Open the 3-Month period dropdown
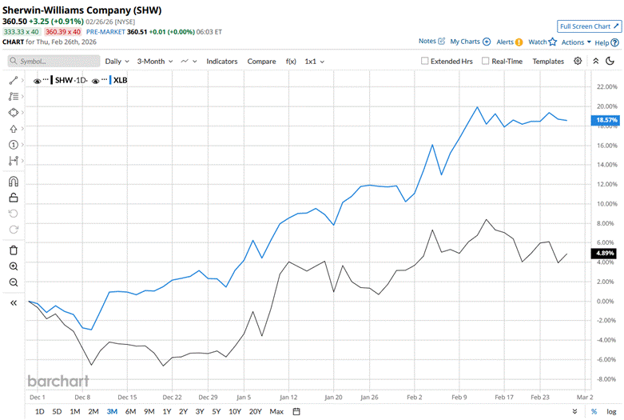This screenshot has height=420, width=624. [x=155, y=62]
